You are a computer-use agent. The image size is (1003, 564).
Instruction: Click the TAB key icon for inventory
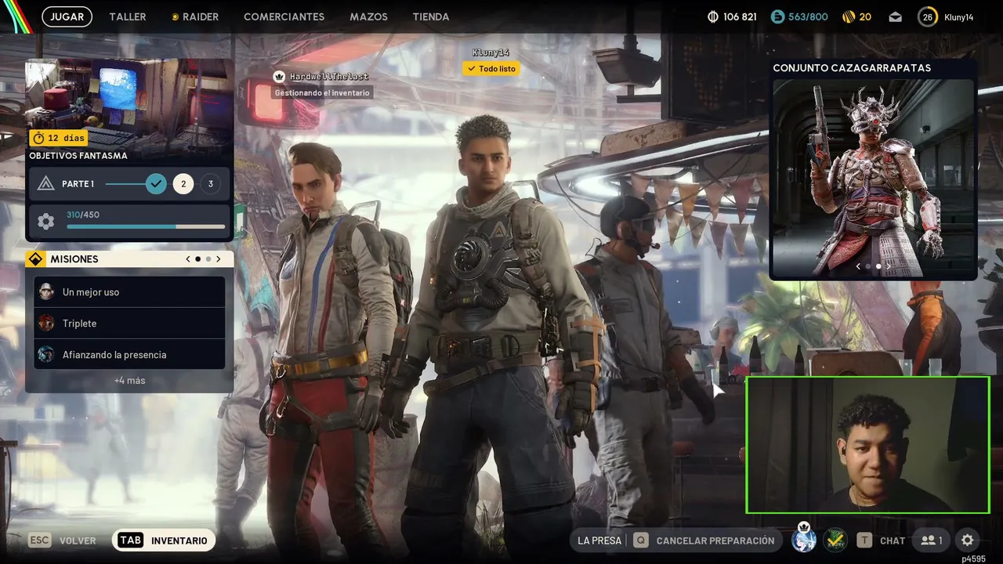131,540
